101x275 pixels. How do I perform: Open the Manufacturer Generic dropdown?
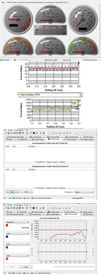(x=84, y=192)
